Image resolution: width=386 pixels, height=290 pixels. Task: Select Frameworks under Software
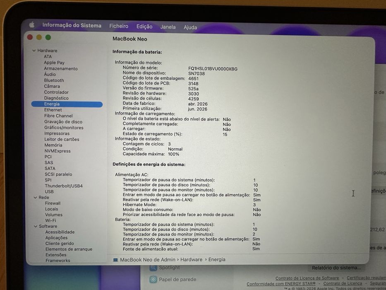(x=58, y=261)
